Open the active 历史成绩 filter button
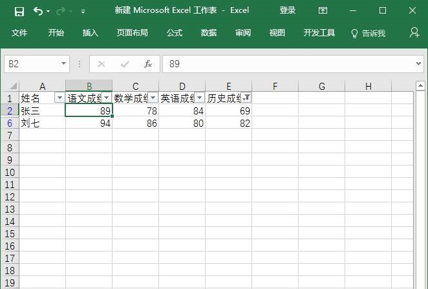This screenshot has width=428, height=289. tap(246, 98)
